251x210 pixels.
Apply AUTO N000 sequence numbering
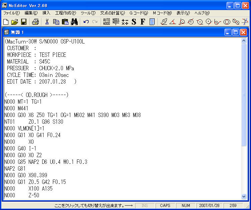(x=106, y=22)
